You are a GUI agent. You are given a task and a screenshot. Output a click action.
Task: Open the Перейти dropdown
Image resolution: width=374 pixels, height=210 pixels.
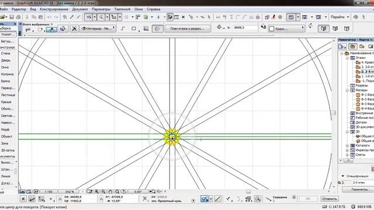(x=340, y=17)
